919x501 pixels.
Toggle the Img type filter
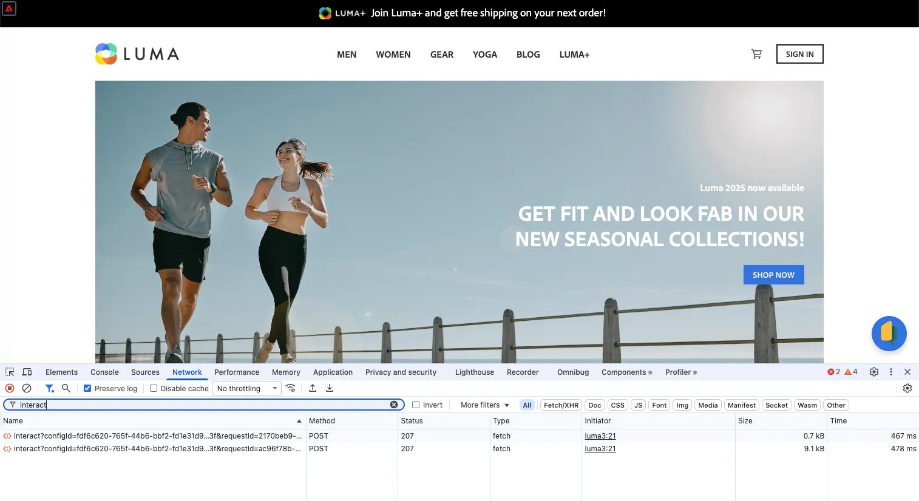pos(682,405)
